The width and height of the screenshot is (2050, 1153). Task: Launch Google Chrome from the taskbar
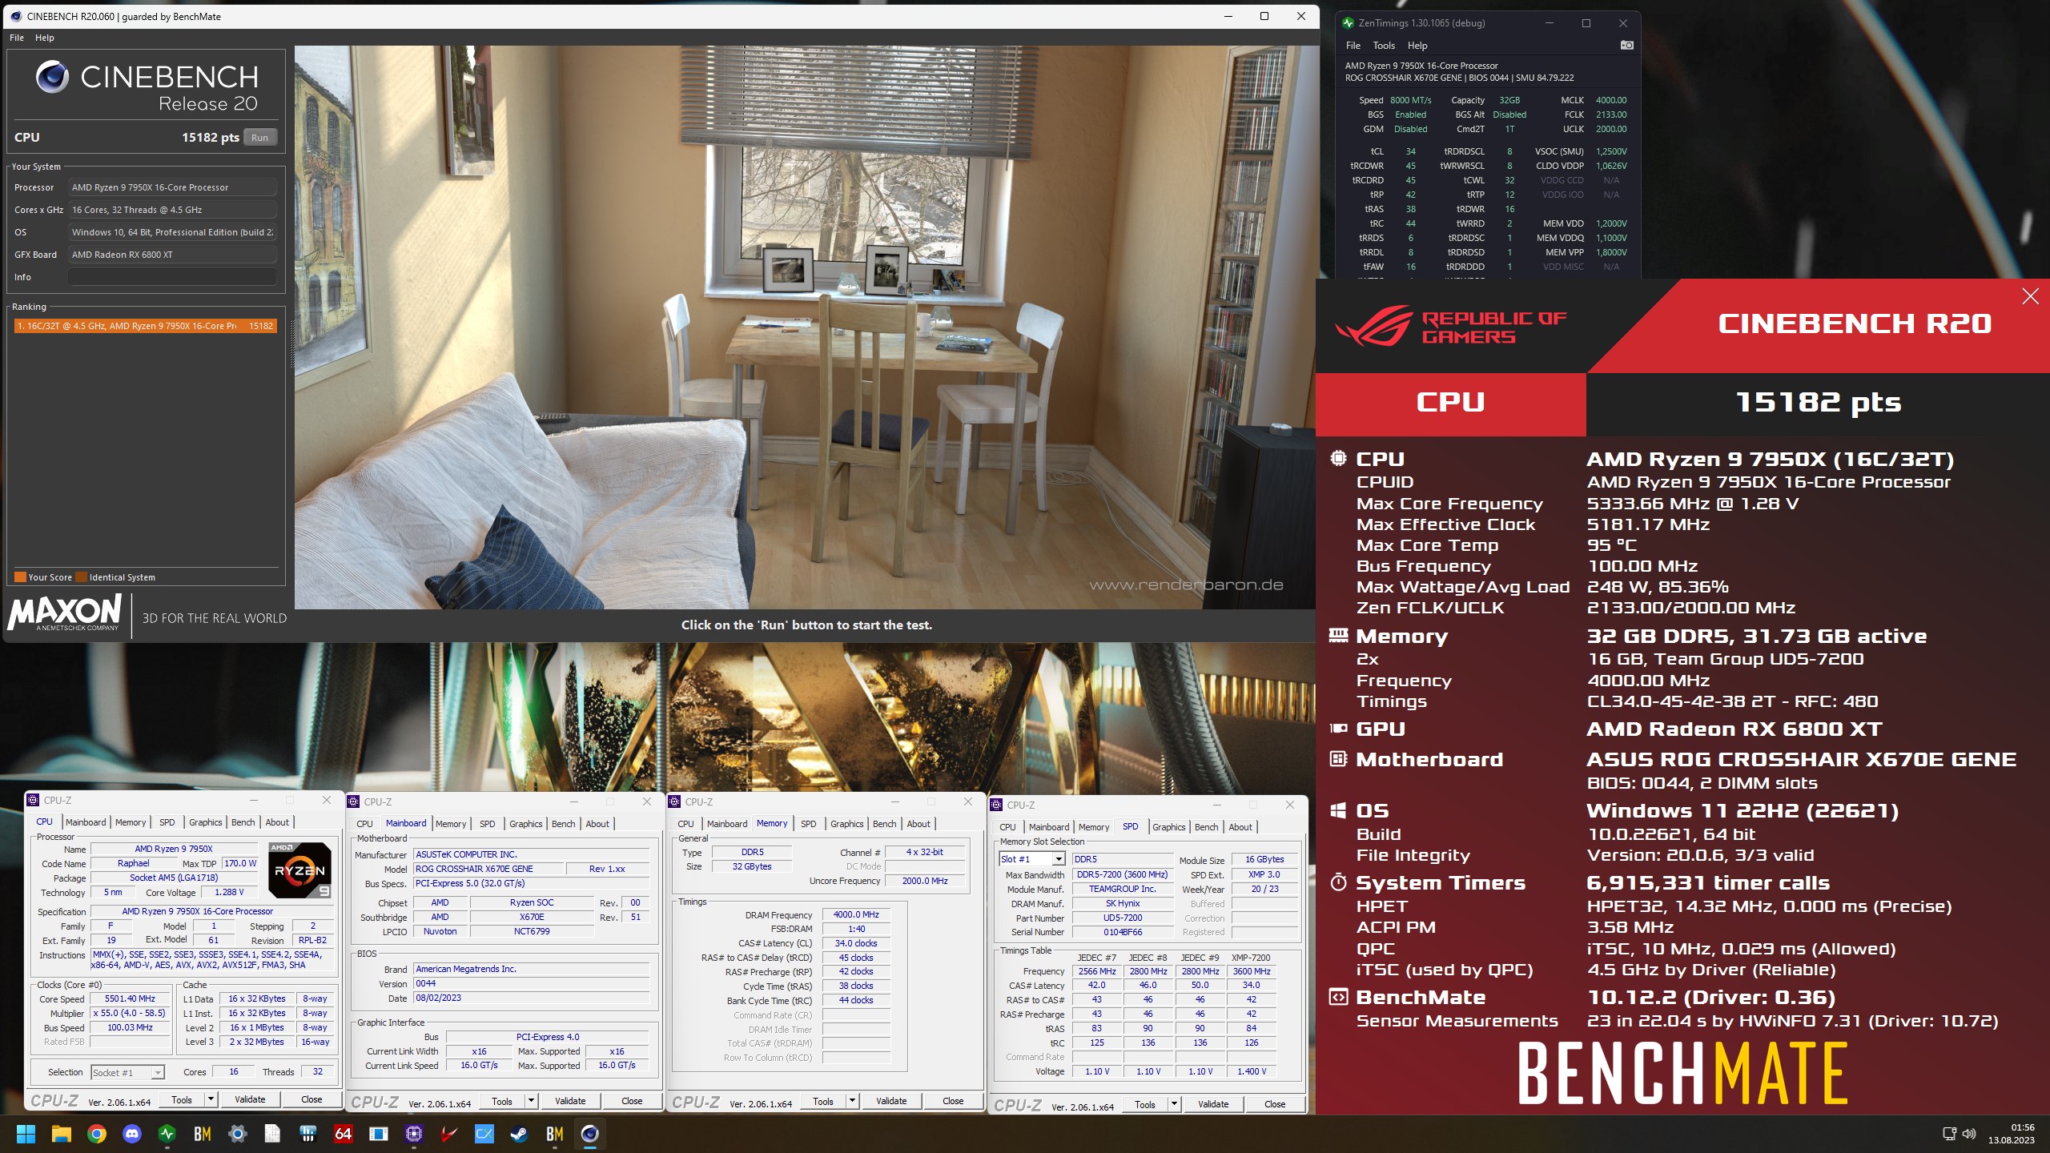[97, 1134]
